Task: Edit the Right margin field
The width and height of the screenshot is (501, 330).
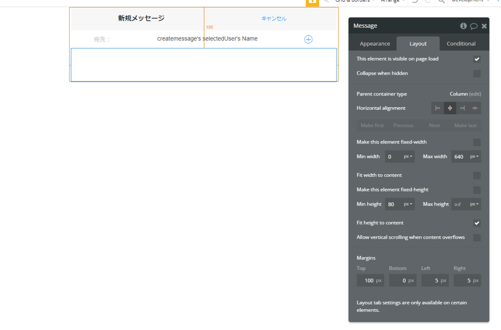Action: pyautogui.click(x=467, y=280)
